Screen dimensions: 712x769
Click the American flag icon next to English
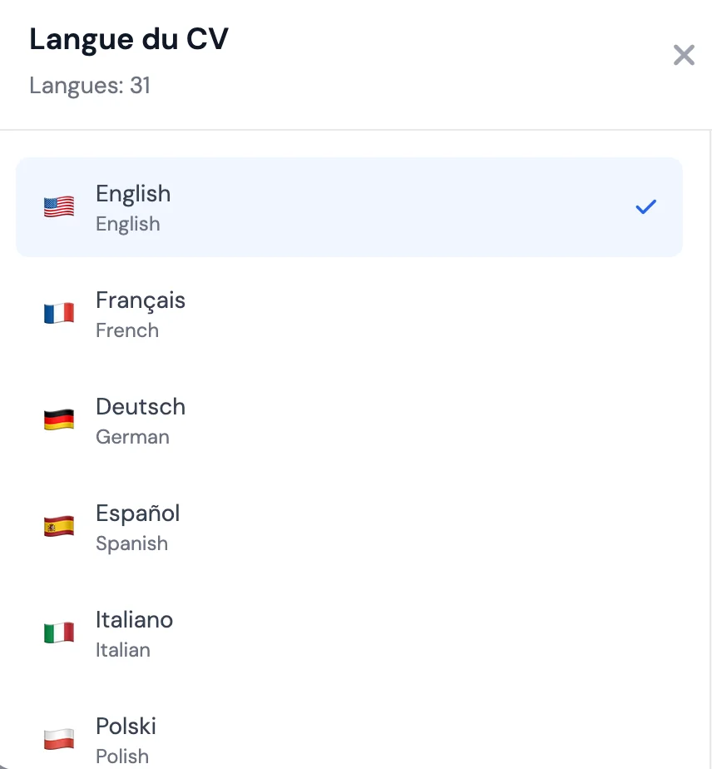tap(58, 206)
